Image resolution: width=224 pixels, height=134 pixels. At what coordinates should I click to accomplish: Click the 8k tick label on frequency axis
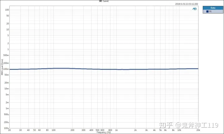click(173, 130)
